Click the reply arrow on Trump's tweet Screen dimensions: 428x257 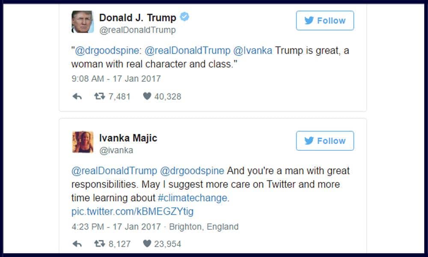click(x=77, y=97)
